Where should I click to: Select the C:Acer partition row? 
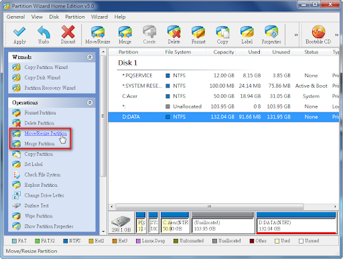pos(224,96)
